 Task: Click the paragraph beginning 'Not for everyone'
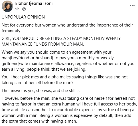pos(67,28)
